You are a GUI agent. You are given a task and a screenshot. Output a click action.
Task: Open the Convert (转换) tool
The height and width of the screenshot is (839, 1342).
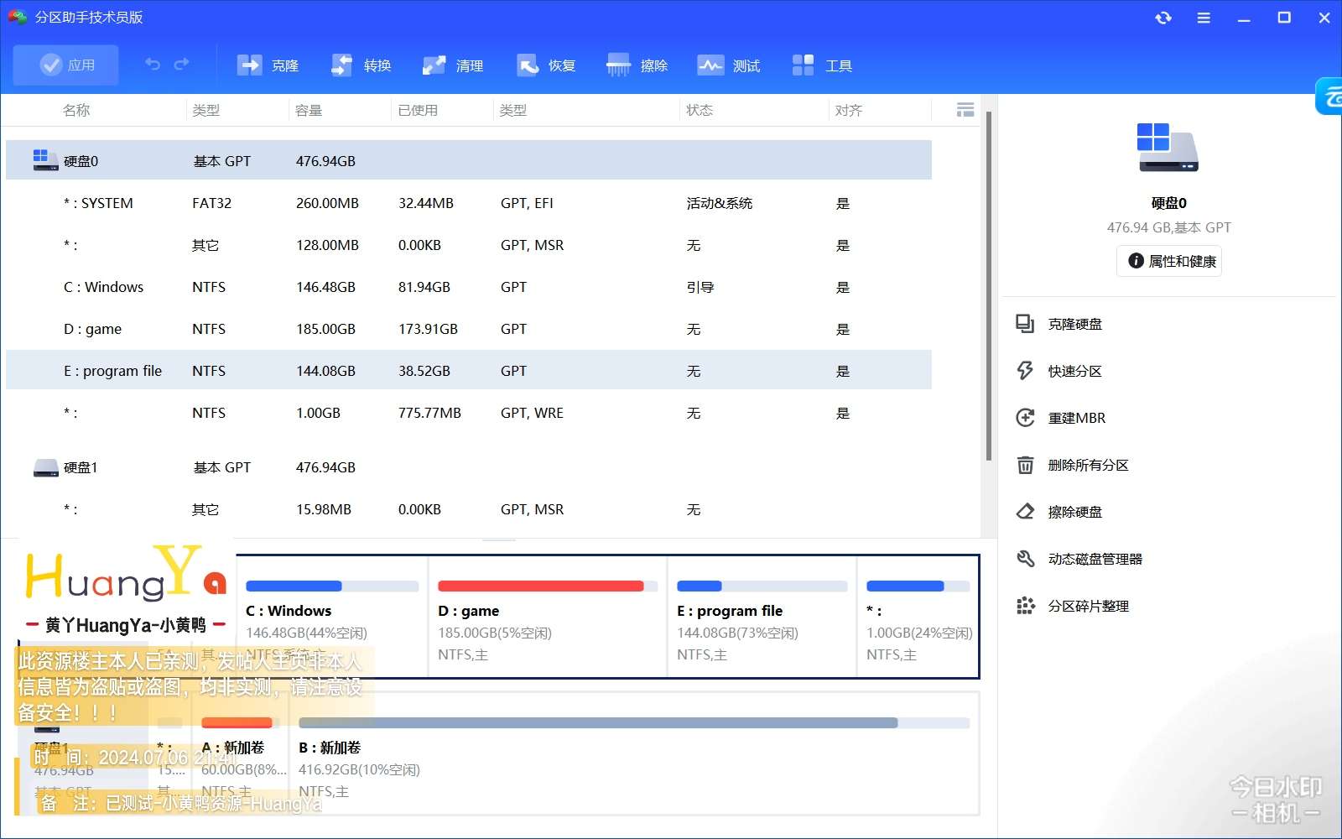click(342, 65)
